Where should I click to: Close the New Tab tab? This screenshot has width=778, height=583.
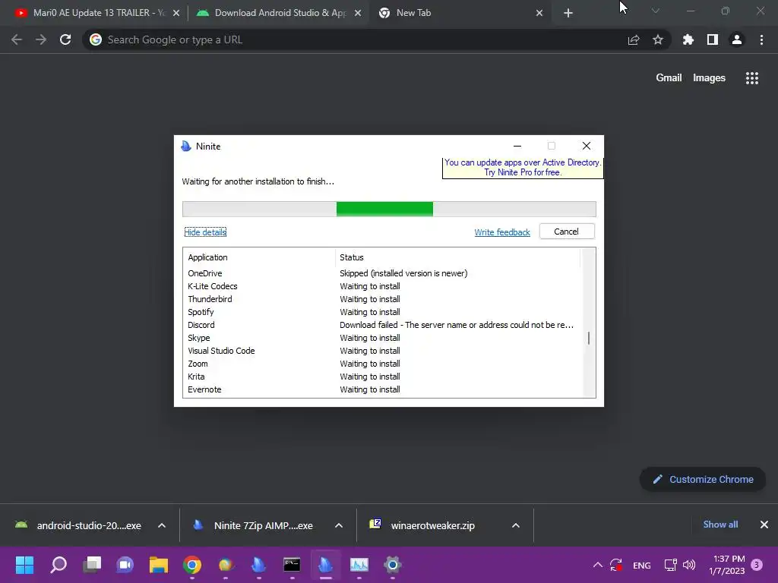tap(539, 13)
